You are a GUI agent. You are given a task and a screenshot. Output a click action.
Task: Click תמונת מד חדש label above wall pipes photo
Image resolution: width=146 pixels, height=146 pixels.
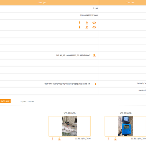pyautogui.click(x=70, y=113)
